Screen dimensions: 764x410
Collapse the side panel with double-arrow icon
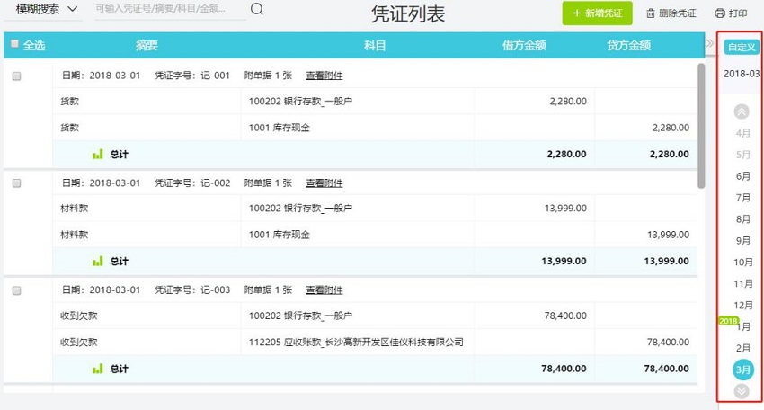(x=709, y=43)
